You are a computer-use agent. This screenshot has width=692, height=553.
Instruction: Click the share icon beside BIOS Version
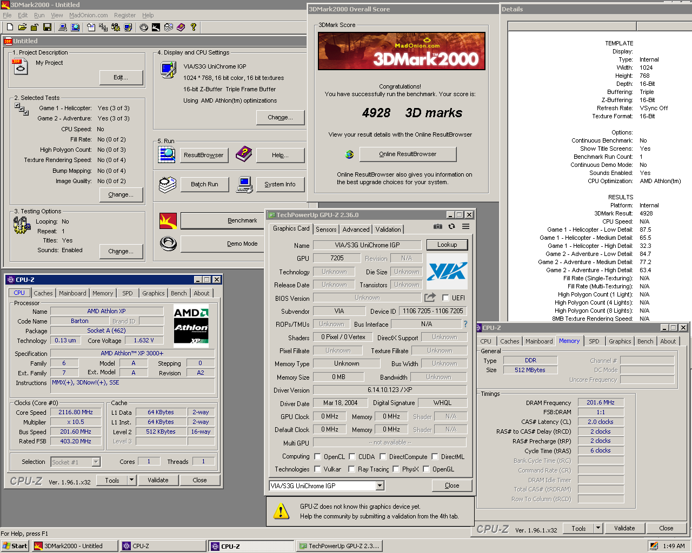pos(430,298)
